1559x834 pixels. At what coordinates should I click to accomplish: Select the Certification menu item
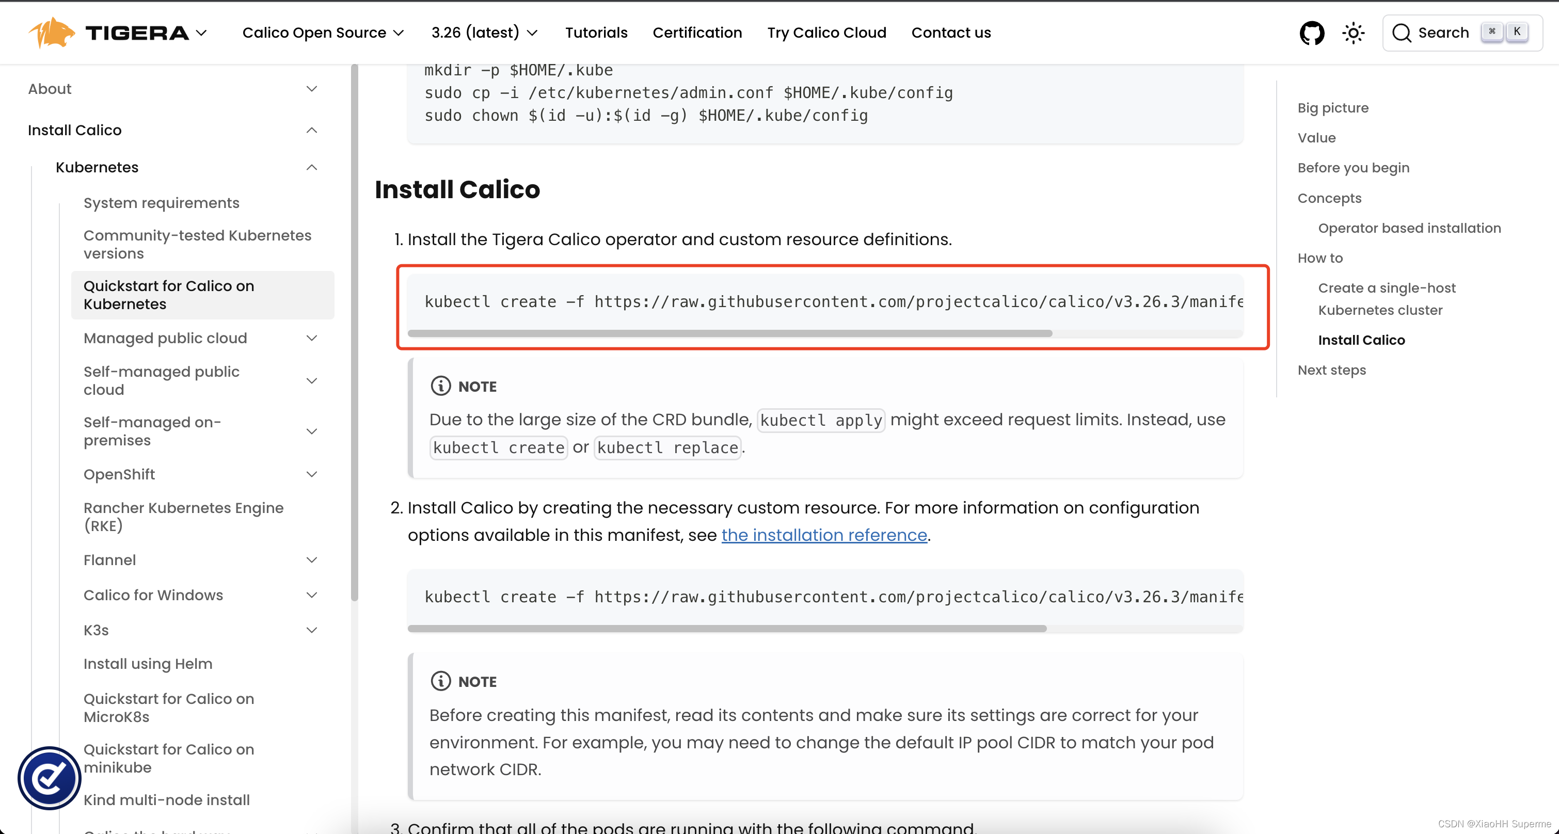pos(697,33)
